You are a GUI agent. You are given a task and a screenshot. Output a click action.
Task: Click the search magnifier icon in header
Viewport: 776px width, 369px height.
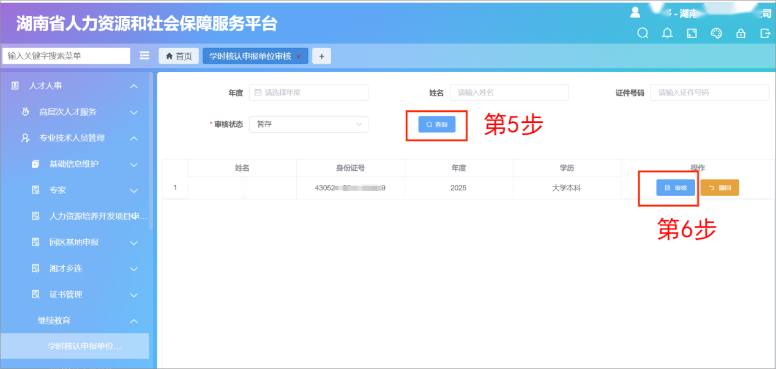point(643,34)
